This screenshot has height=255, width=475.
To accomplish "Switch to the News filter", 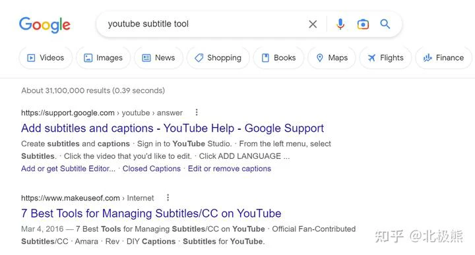I will coord(159,58).
